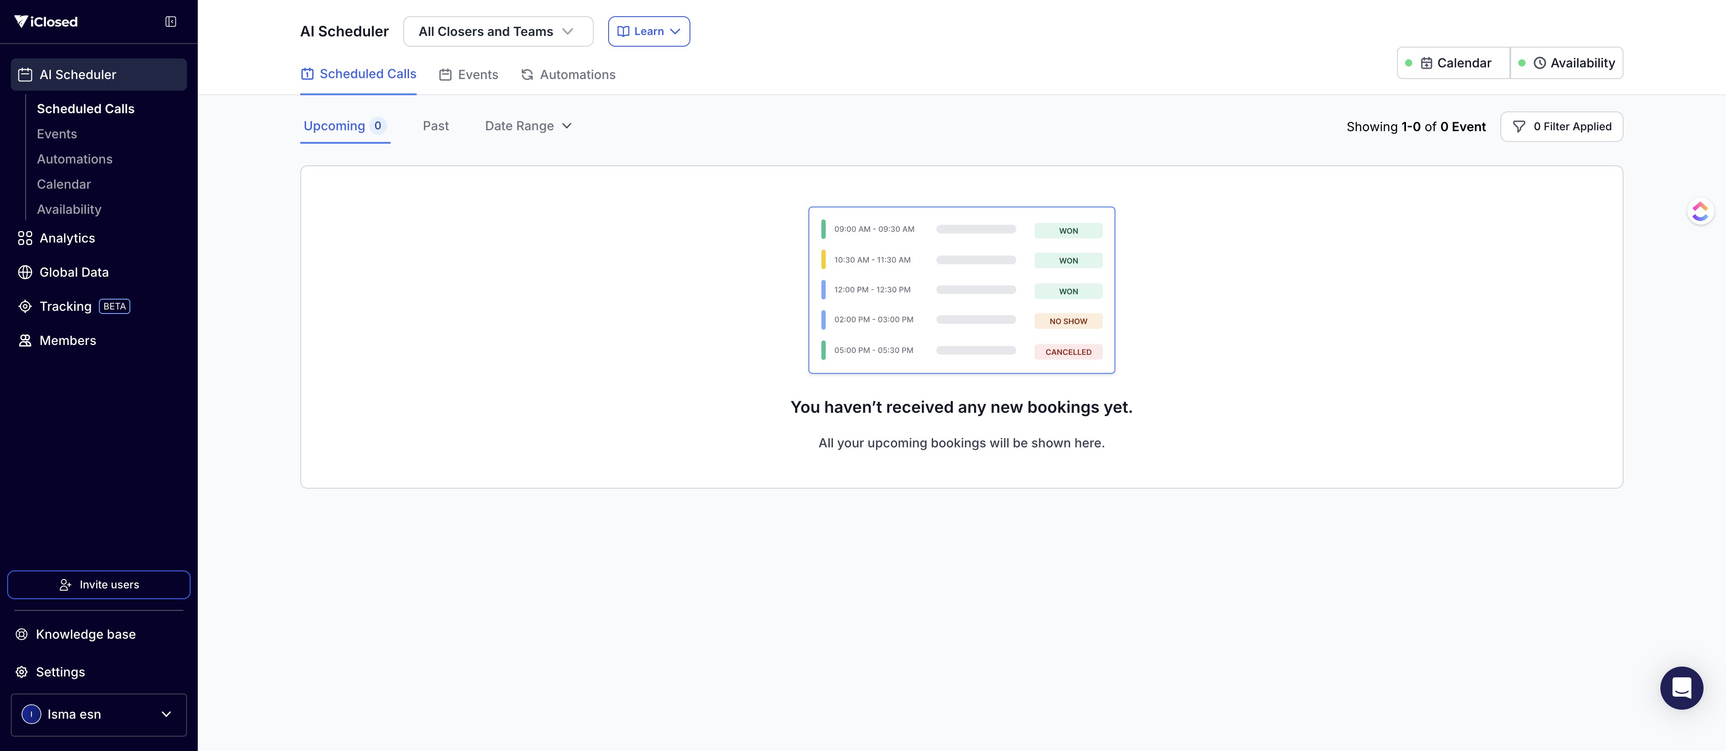Open Knowledge base link
This screenshot has height=751, width=1726.
pos(85,635)
